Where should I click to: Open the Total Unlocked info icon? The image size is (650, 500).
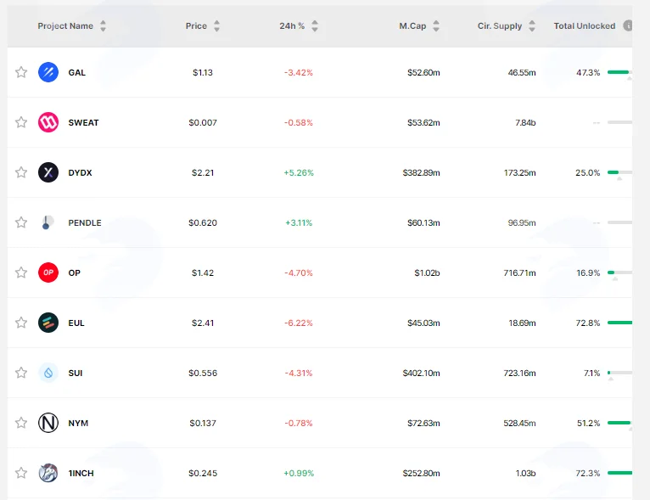(628, 25)
